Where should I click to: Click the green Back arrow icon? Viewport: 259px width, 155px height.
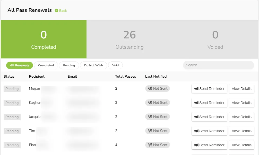[x=56, y=11]
